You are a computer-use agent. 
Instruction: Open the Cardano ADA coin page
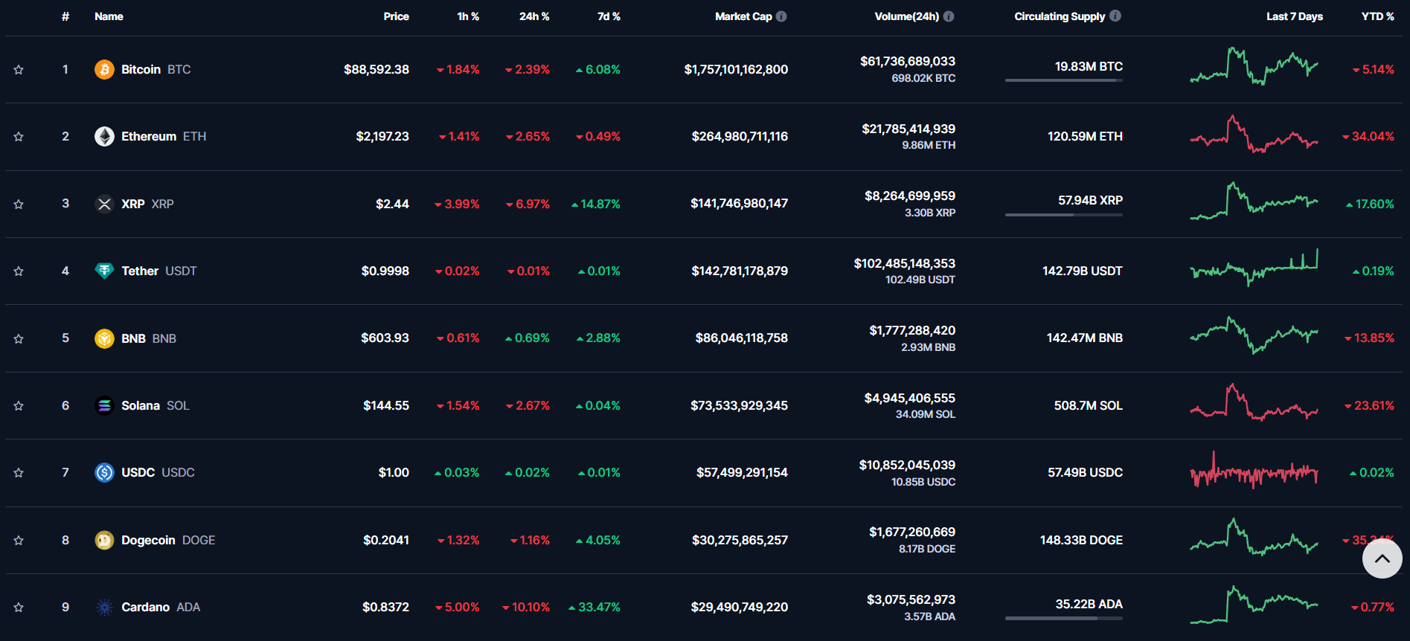point(161,607)
